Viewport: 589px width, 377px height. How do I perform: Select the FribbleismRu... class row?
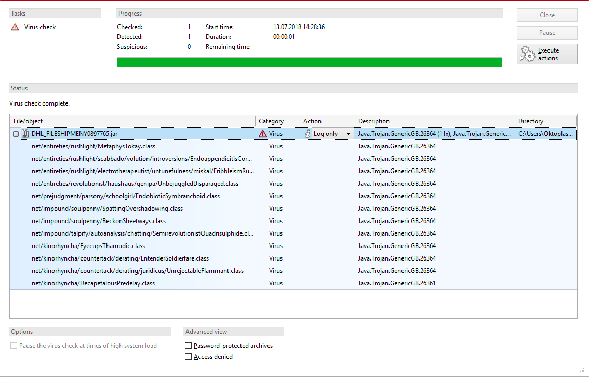[293, 171]
